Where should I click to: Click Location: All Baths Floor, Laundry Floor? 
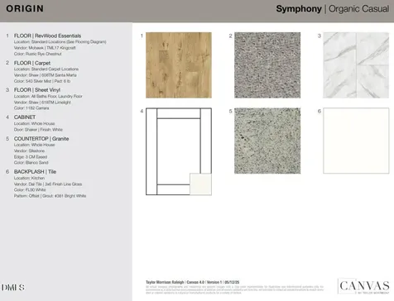coord(48,96)
